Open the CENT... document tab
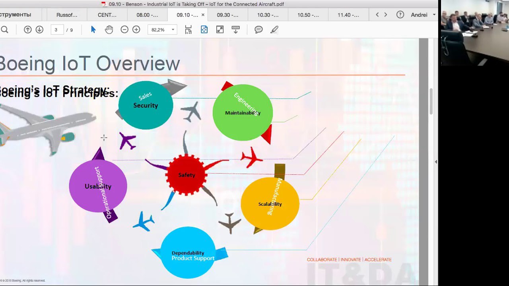The height and width of the screenshot is (286, 509). [107, 15]
